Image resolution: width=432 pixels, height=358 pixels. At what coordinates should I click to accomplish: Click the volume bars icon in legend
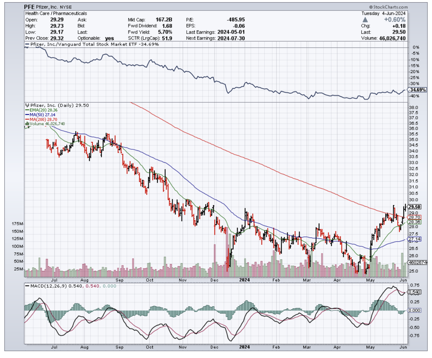click(26, 124)
